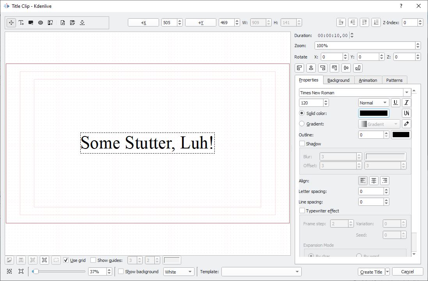Activate the Selection (move) tool

11,23
